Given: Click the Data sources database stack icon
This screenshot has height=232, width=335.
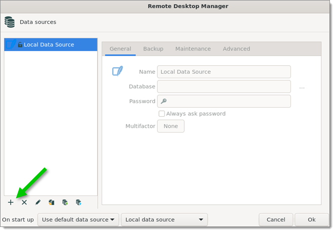Looking at the screenshot, I should click(10, 22).
